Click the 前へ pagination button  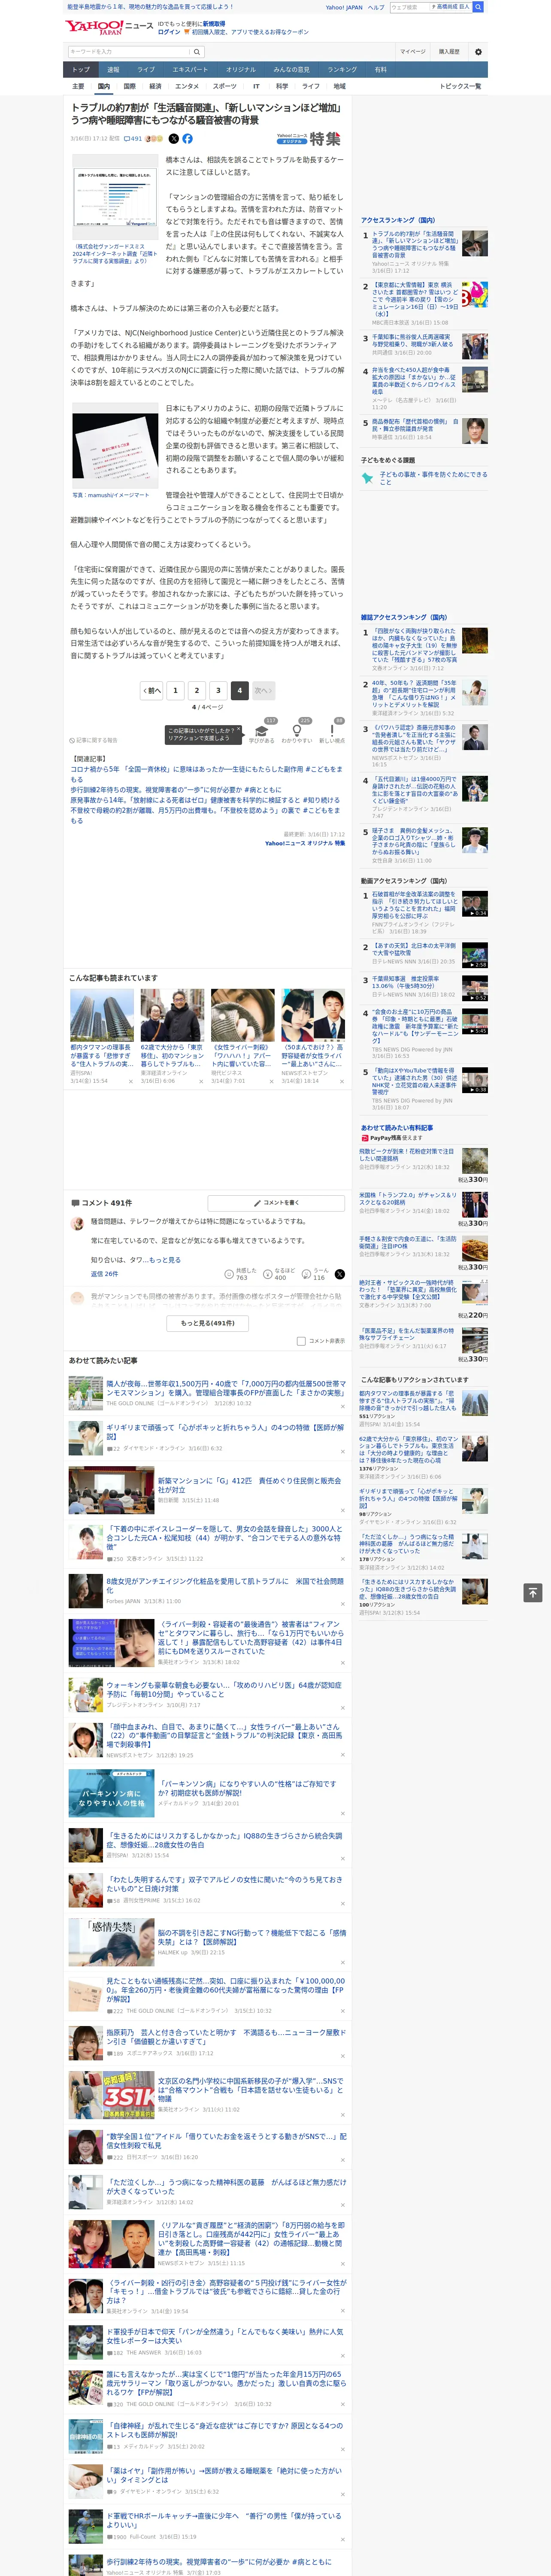pyautogui.click(x=151, y=690)
